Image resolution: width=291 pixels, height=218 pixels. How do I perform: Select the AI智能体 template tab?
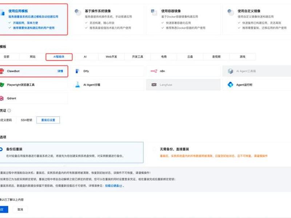[x=59, y=57]
